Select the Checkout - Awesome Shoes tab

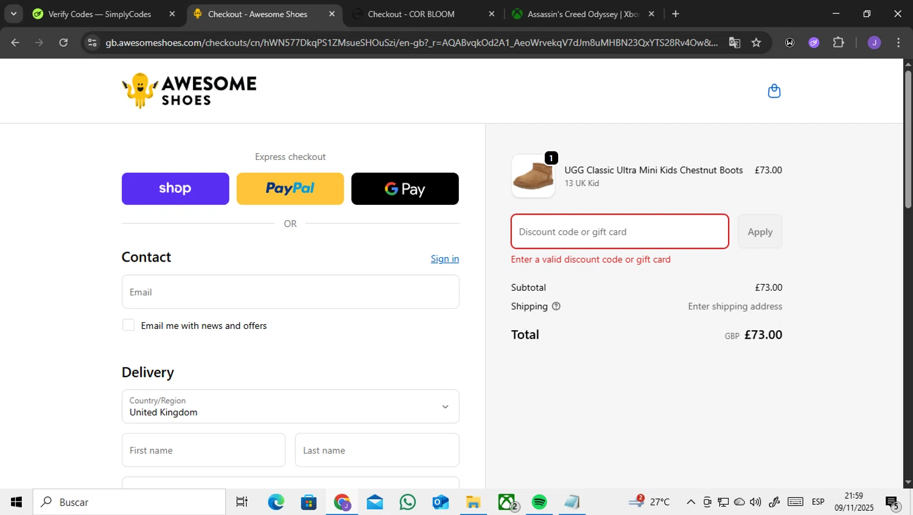(257, 14)
